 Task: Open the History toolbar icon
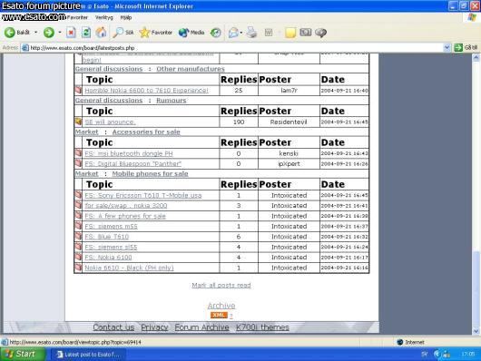(215, 33)
